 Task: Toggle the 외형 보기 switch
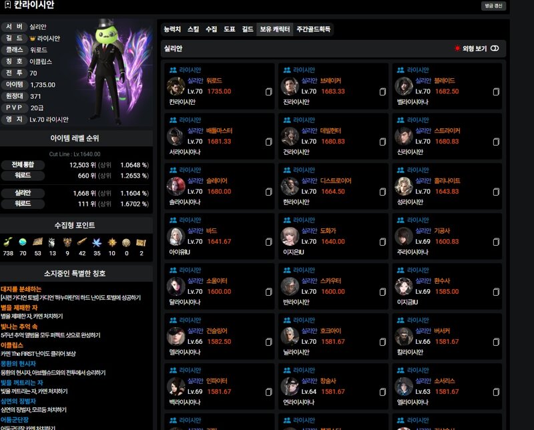point(495,48)
